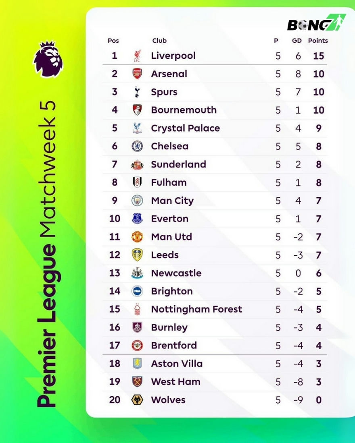Click the Man City crest

pyautogui.click(x=137, y=201)
